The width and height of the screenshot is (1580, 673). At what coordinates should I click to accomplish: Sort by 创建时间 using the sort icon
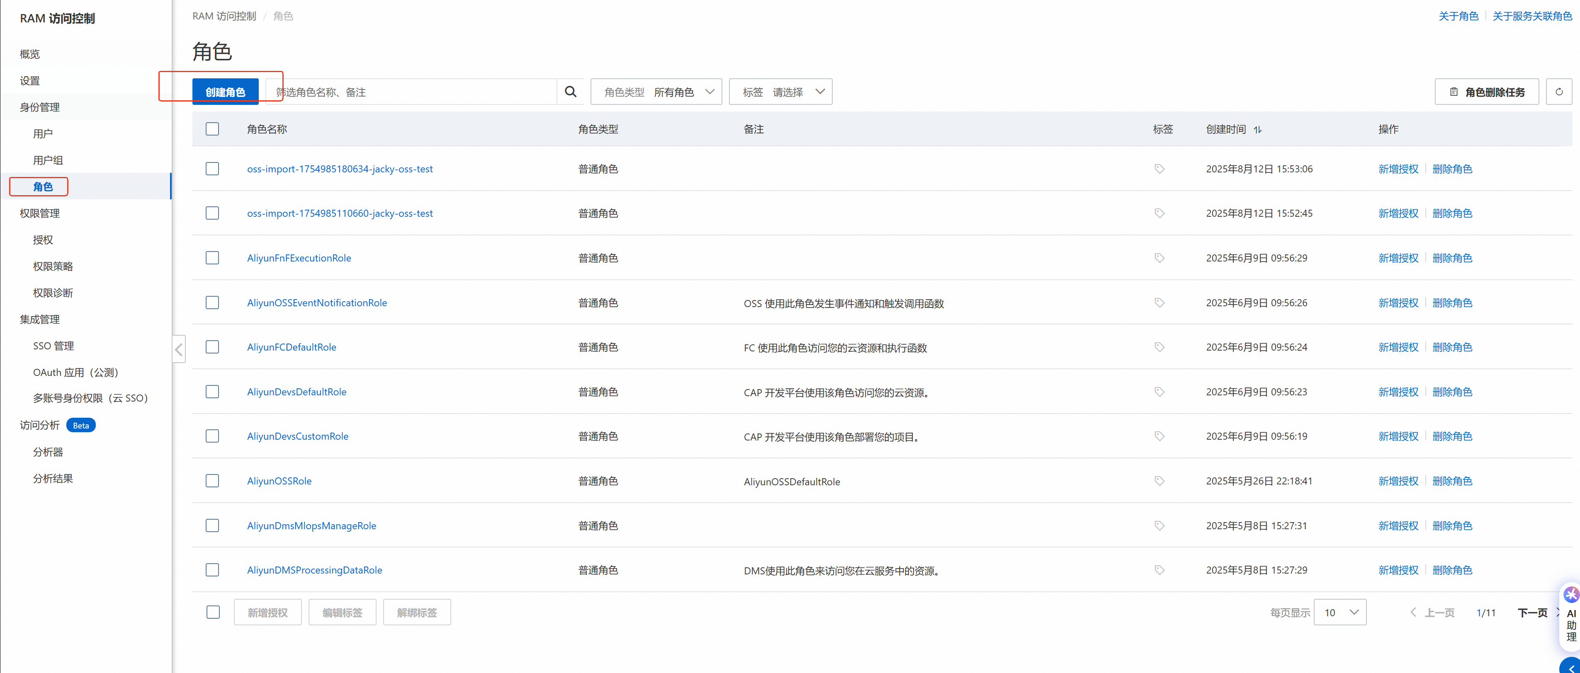1257,129
